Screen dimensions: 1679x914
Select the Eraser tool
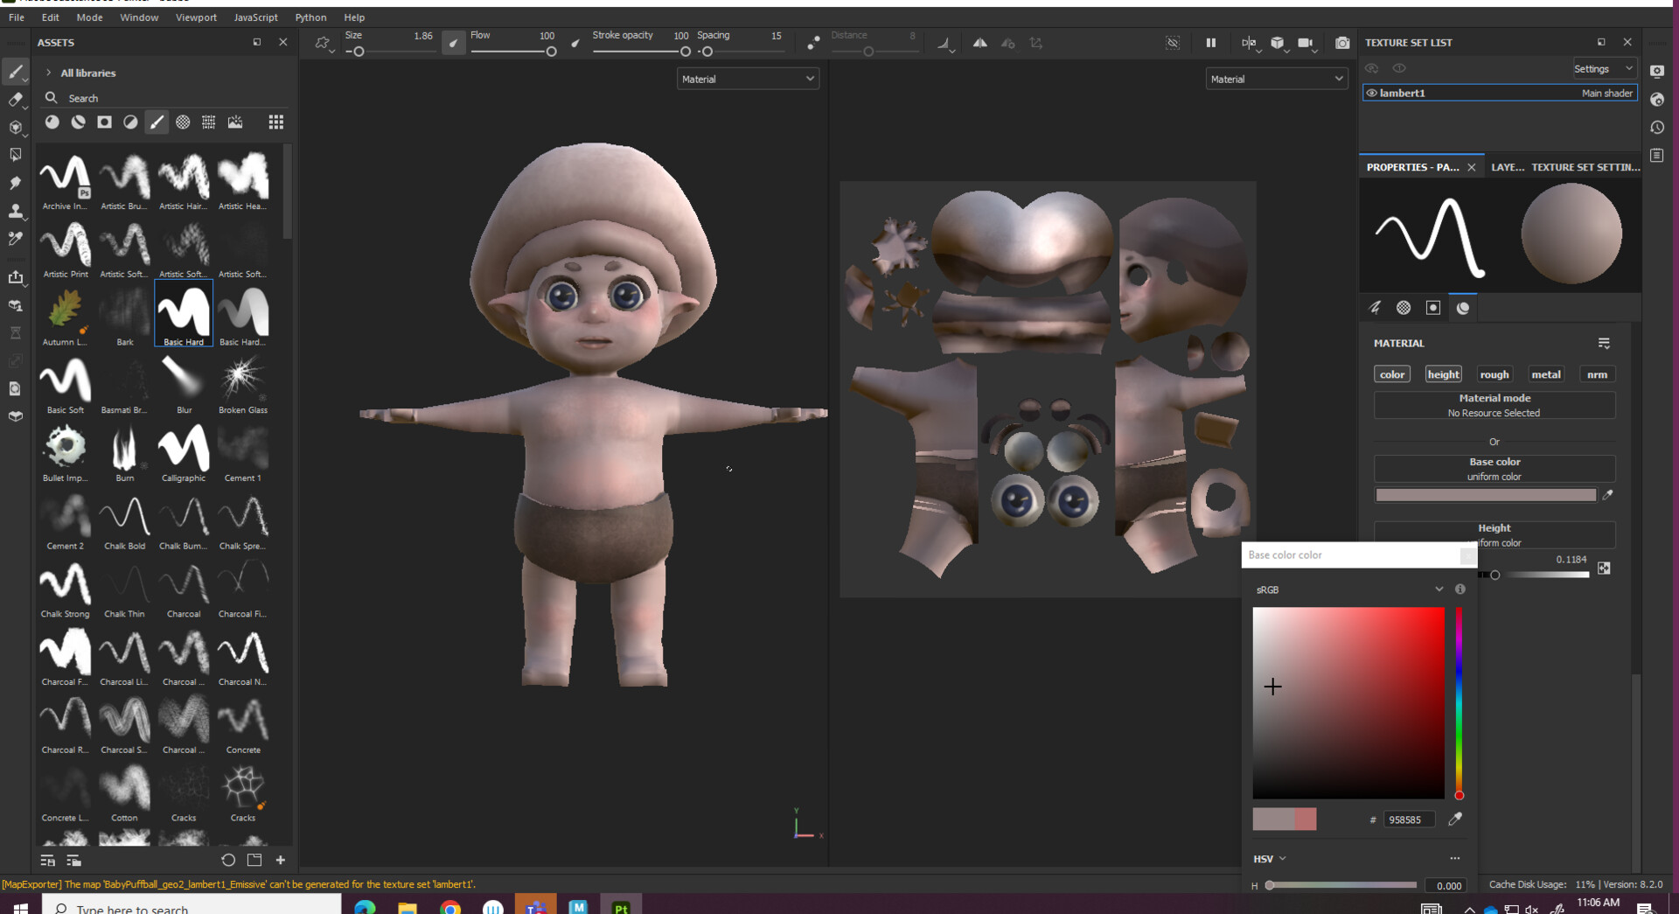pos(16,100)
